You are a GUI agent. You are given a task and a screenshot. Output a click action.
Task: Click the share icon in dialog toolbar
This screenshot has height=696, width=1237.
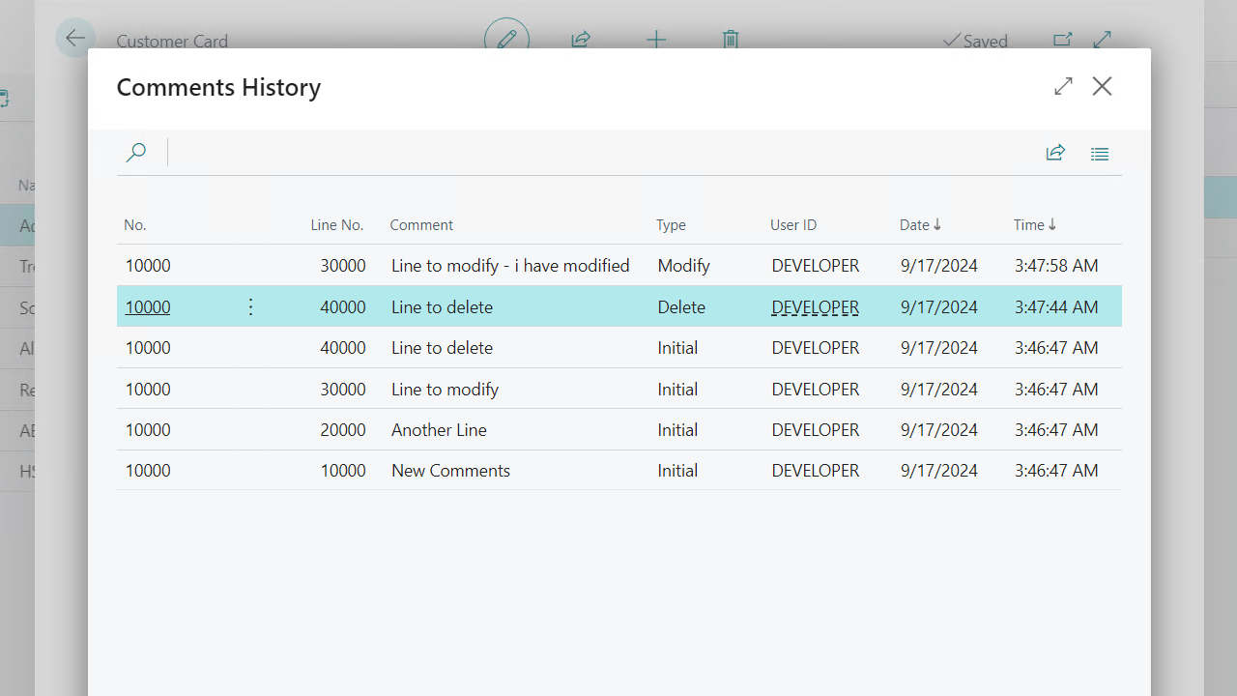(1055, 153)
